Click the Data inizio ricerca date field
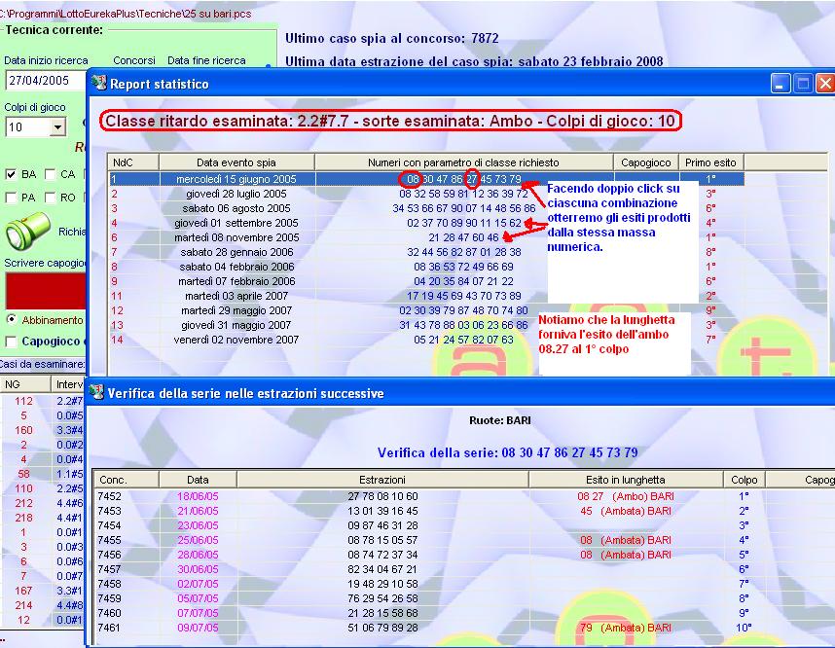 pos(46,81)
